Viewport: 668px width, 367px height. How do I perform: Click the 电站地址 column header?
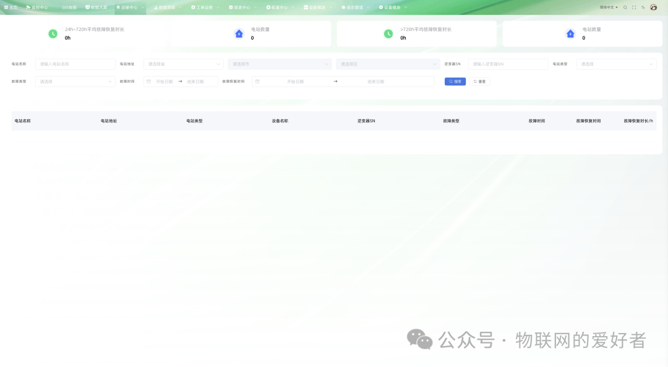click(109, 121)
